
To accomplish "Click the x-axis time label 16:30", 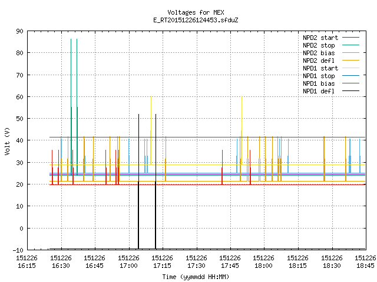I will [61, 266].
